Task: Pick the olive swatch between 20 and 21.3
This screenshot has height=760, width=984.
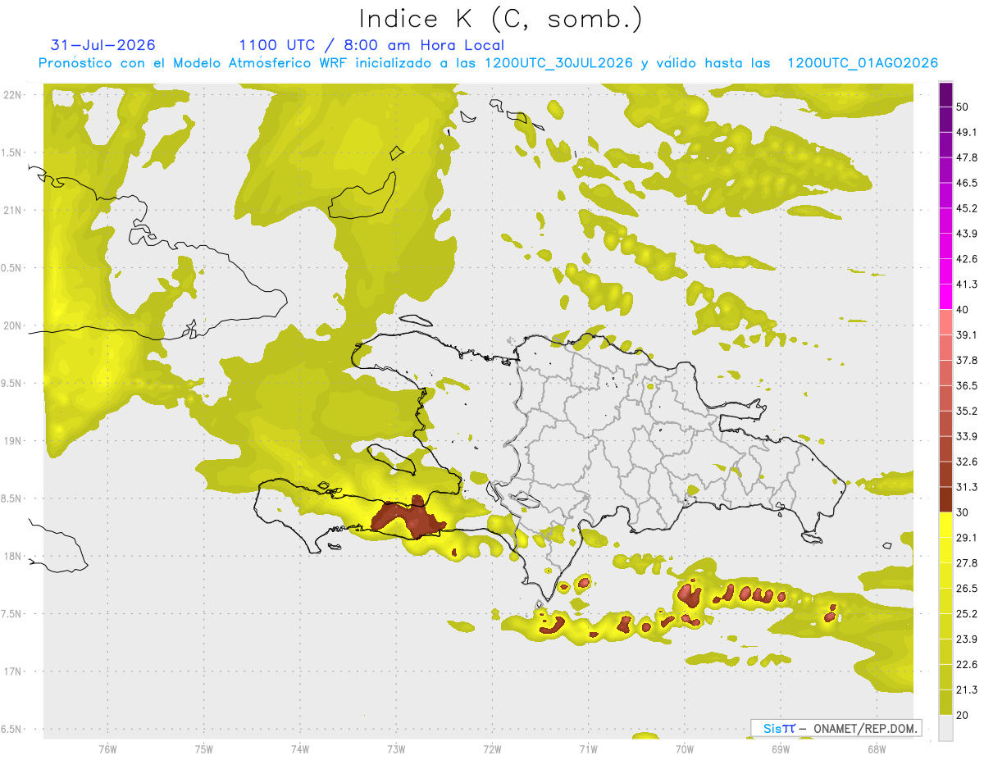Action: click(945, 702)
